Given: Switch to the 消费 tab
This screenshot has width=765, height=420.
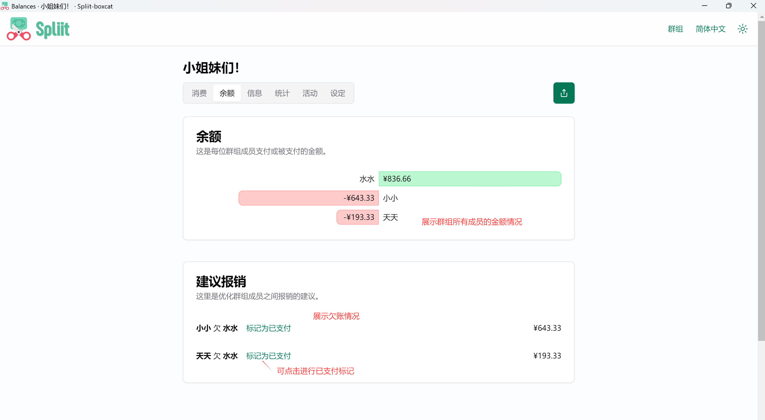Looking at the screenshot, I should click(x=199, y=93).
